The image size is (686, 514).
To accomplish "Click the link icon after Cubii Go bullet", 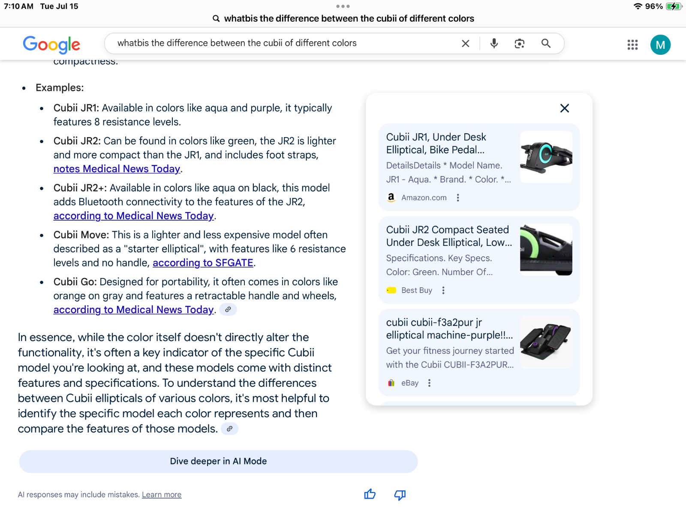I will coord(228,309).
